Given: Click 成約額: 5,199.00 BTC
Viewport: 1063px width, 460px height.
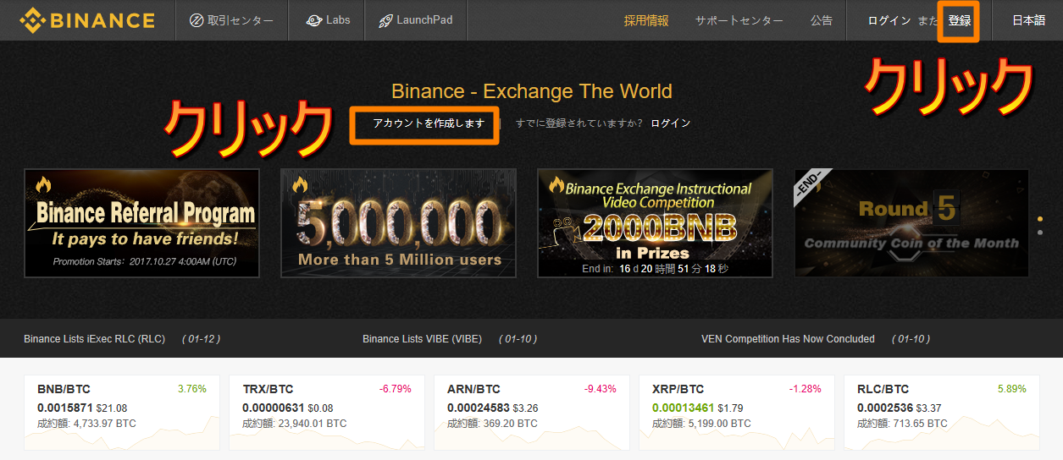Looking at the screenshot, I should click(x=701, y=424).
